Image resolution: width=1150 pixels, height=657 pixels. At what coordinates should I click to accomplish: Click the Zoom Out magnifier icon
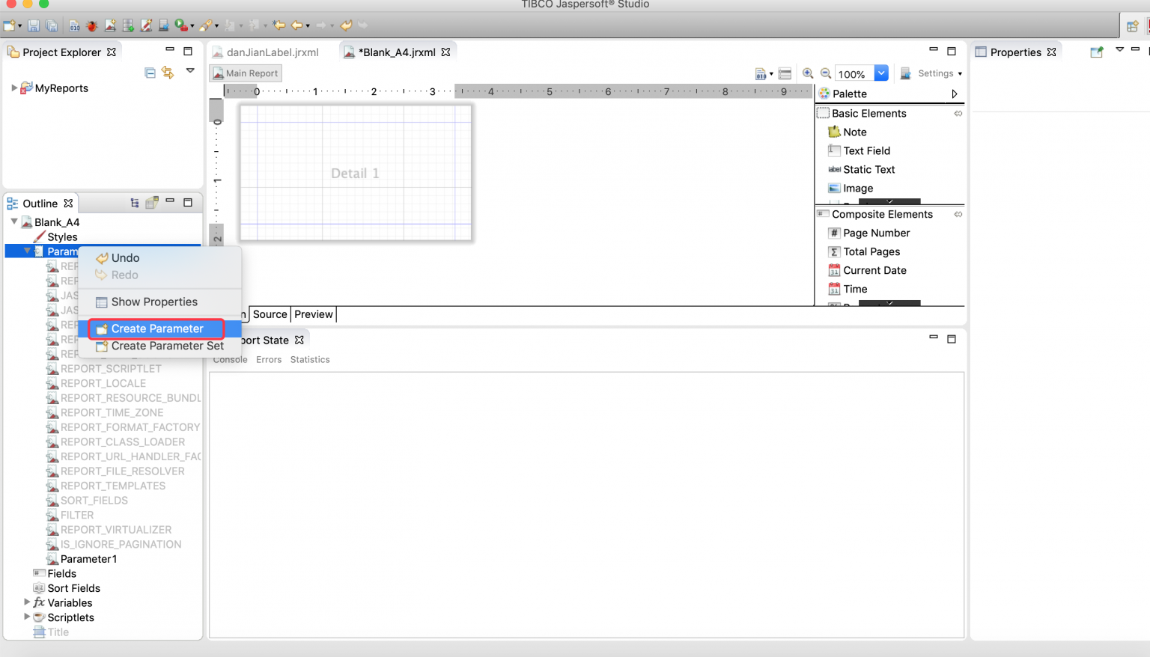(825, 73)
